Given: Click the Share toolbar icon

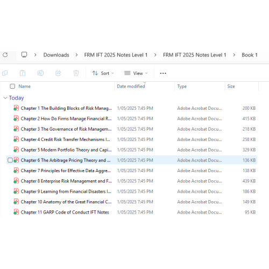Looking at the screenshot, I should coord(58,73).
